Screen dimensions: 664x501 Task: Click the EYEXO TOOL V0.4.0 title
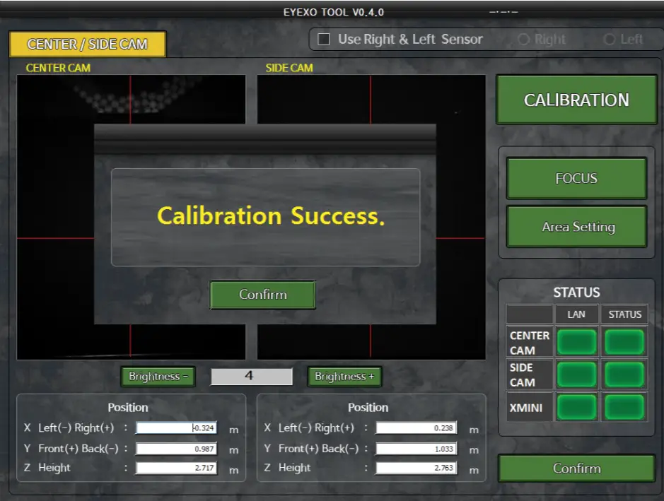click(334, 12)
